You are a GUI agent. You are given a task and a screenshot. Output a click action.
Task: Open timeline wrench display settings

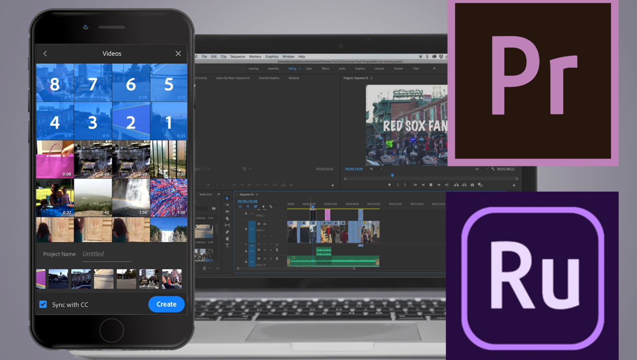coord(271,207)
